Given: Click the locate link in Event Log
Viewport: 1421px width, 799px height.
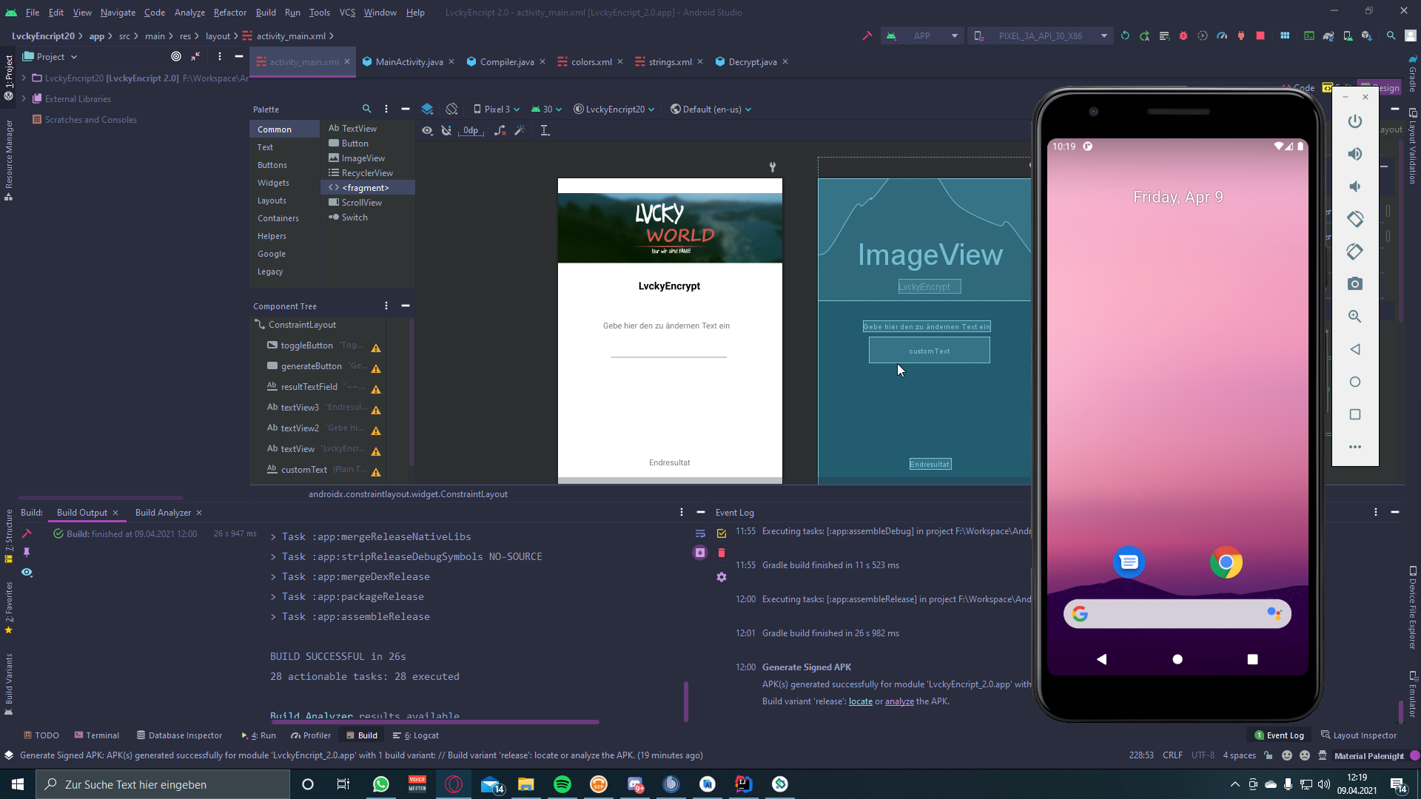Looking at the screenshot, I should pyautogui.click(x=860, y=701).
